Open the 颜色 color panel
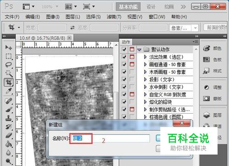 click(213, 49)
